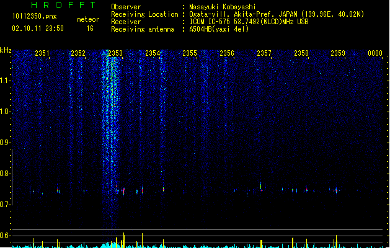The height and width of the screenshot is (248, 390).
Task: Click the 2355 time marker
Action: (x=190, y=53)
